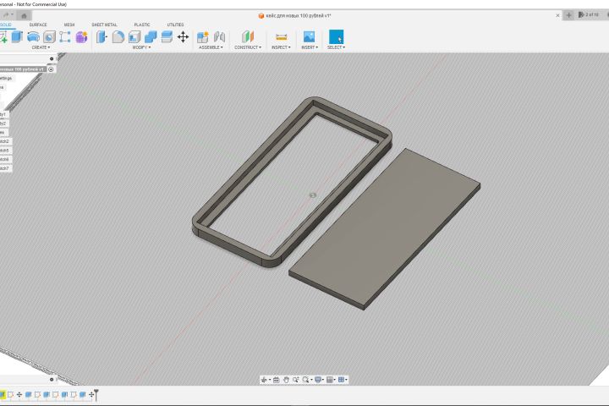This screenshot has width=609, height=406.
Task: Open the CREATE dropdown menu
Action: pos(40,47)
